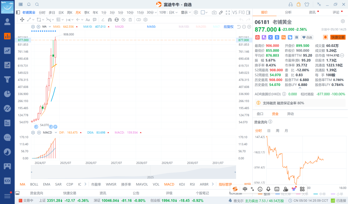Open the 30分 period dropdown

pos(152,13)
